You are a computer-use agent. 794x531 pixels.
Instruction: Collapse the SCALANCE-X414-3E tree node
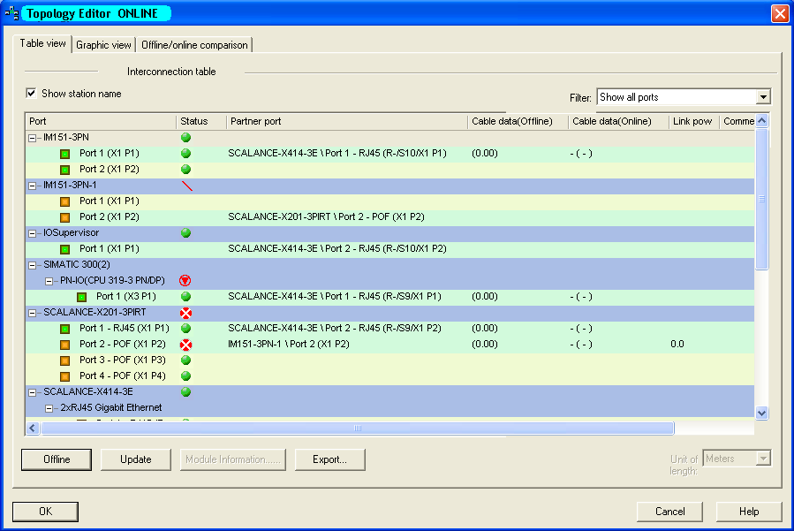coord(32,392)
